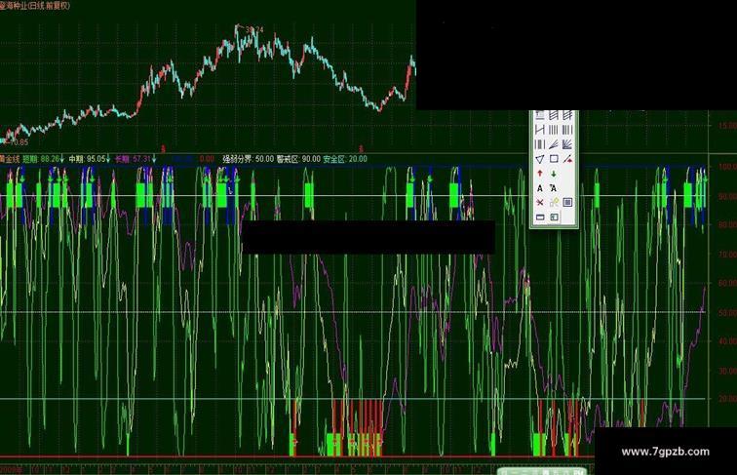The height and width of the screenshot is (475, 737).
Task: Select the parallel channel lines drawing tool
Action: (554, 115)
